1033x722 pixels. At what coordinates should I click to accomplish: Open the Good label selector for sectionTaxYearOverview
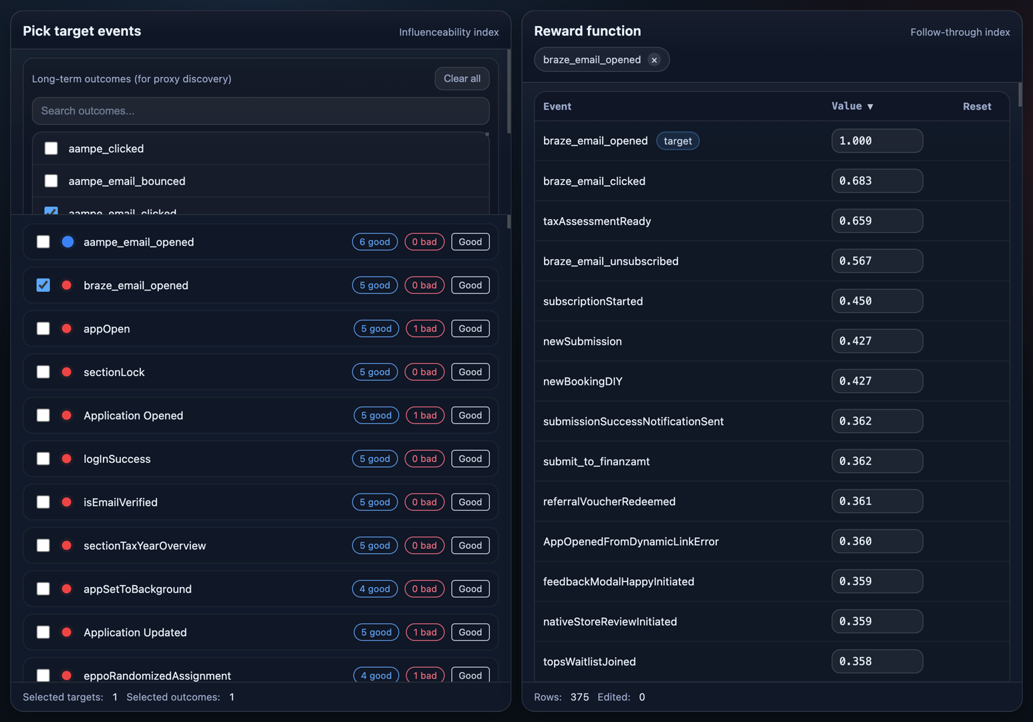click(x=470, y=546)
